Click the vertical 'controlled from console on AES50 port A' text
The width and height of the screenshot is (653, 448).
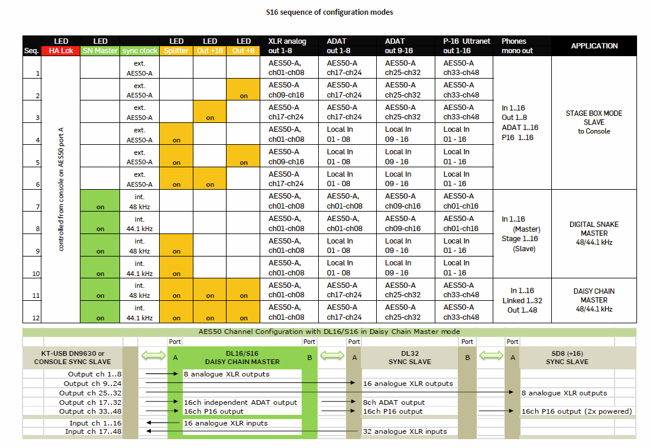61,189
